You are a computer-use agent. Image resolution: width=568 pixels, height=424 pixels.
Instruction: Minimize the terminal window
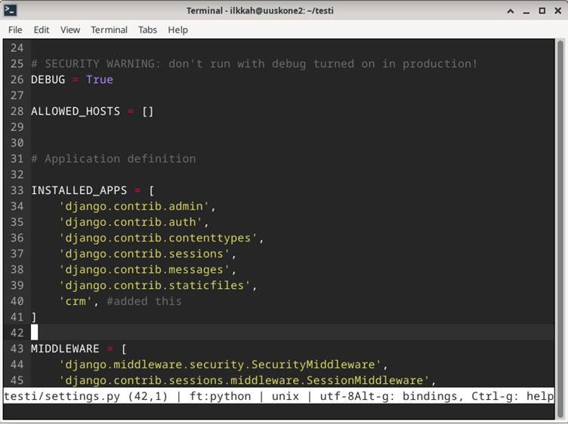tap(526, 11)
